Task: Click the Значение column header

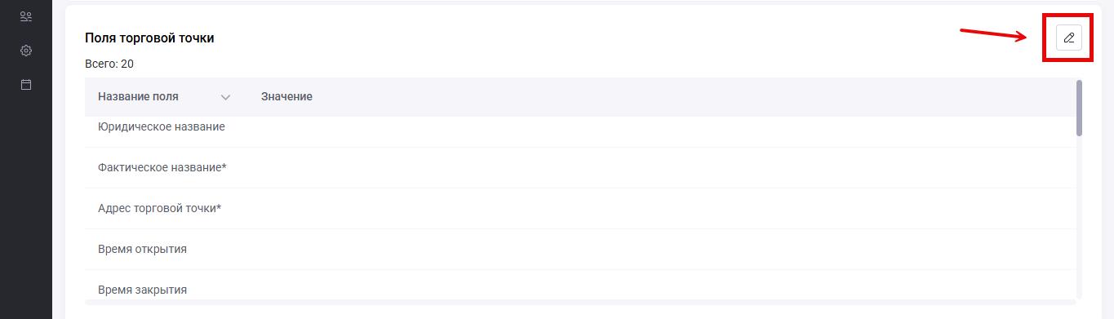Action: point(286,96)
